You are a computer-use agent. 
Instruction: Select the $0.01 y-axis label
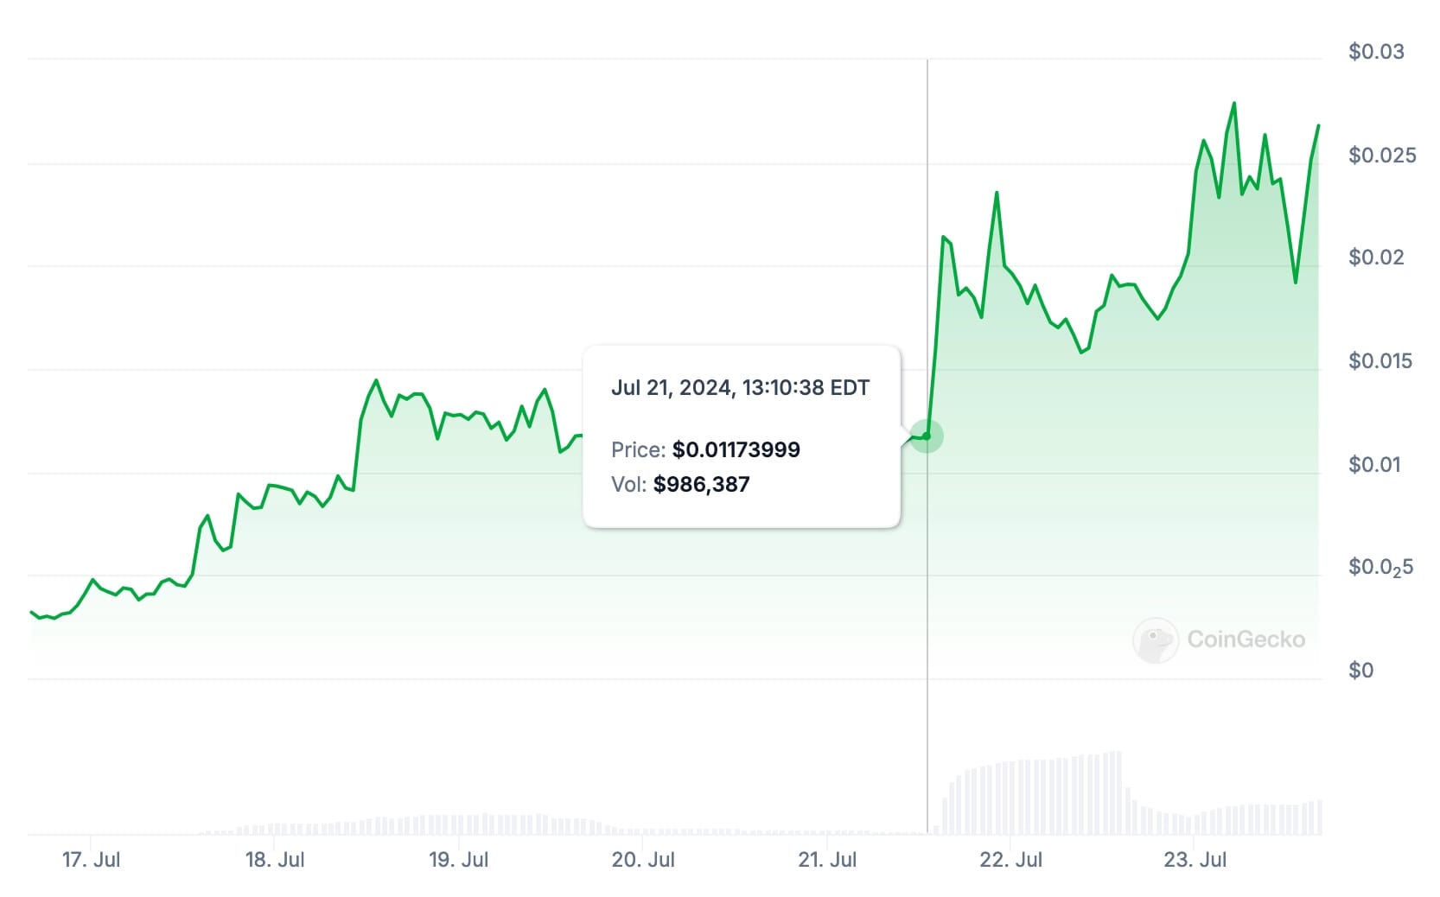tap(1374, 465)
